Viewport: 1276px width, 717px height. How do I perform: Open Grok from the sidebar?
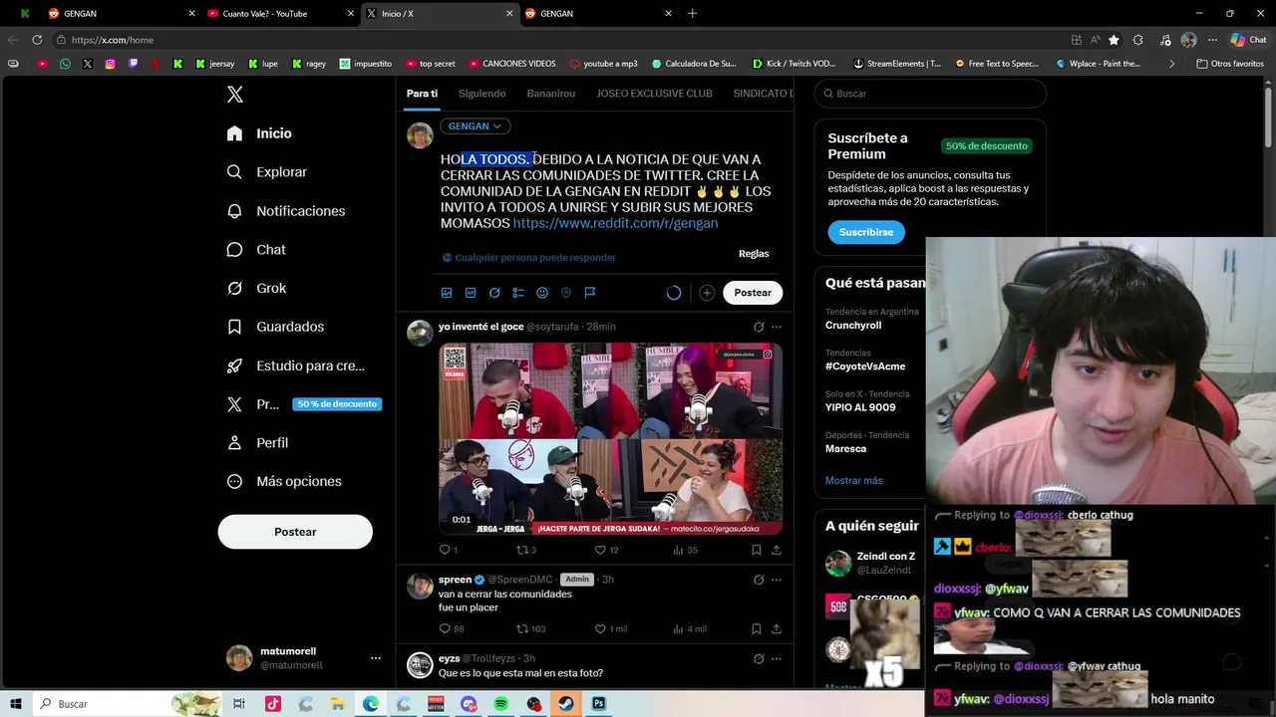256,289
